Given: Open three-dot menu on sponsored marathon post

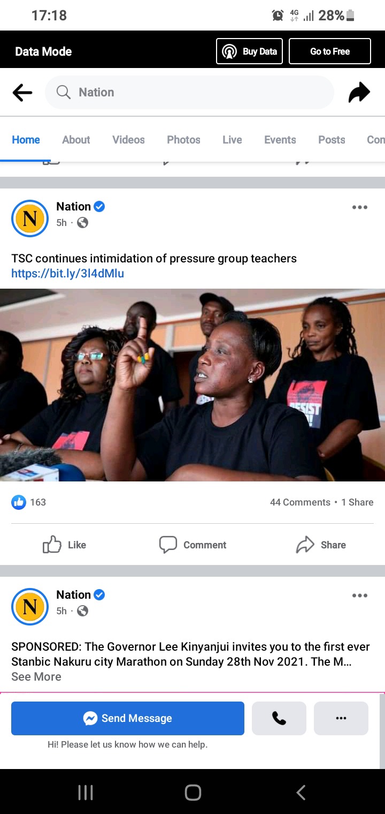Looking at the screenshot, I should pos(360,596).
